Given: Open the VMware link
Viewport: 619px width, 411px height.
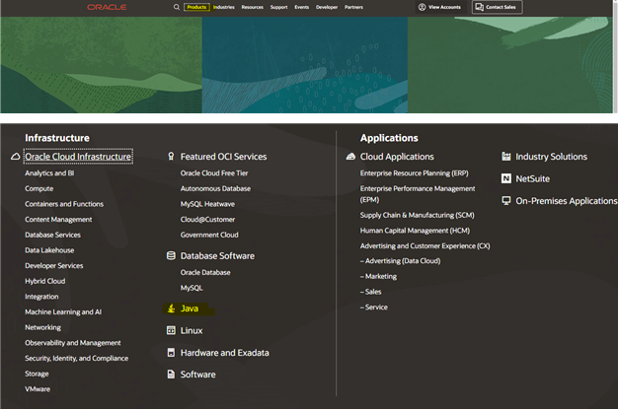Looking at the screenshot, I should 38,388.
